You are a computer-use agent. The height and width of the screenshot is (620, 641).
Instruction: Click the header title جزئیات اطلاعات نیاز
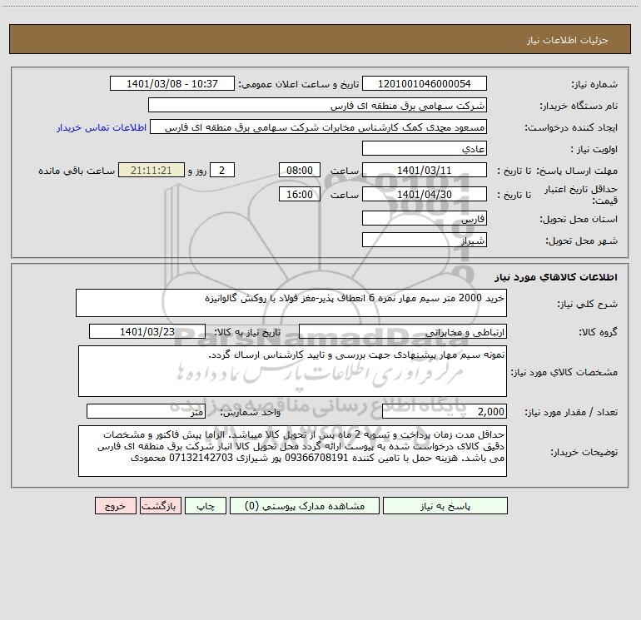(568, 40)
